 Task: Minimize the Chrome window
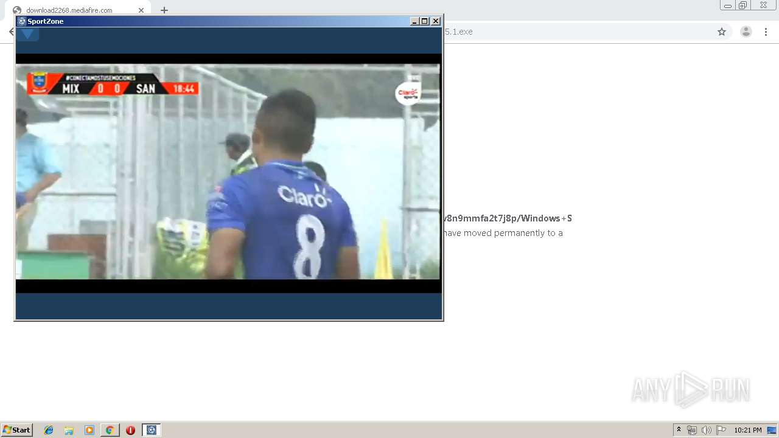728,5
